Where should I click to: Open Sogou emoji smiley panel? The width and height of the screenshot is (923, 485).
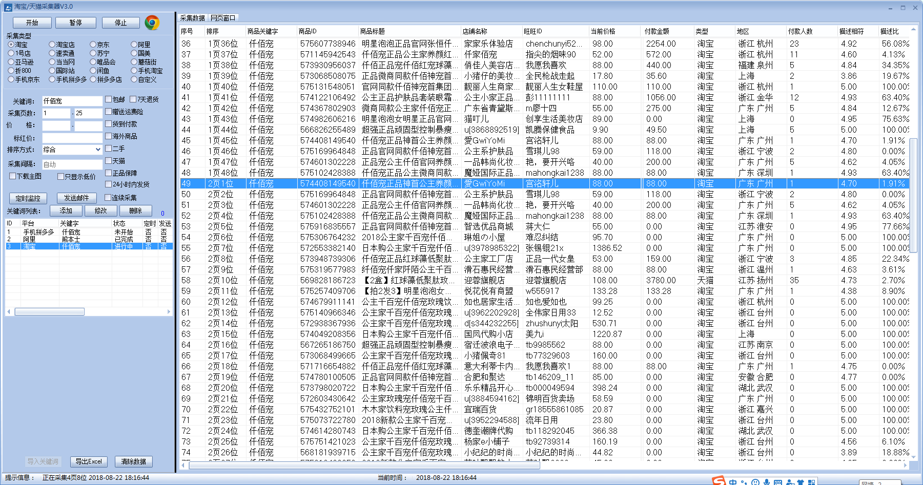point(755,482)
